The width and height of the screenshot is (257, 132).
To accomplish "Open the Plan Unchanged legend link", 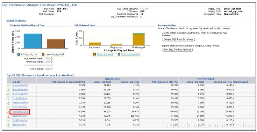I will (x=130, y=54).
